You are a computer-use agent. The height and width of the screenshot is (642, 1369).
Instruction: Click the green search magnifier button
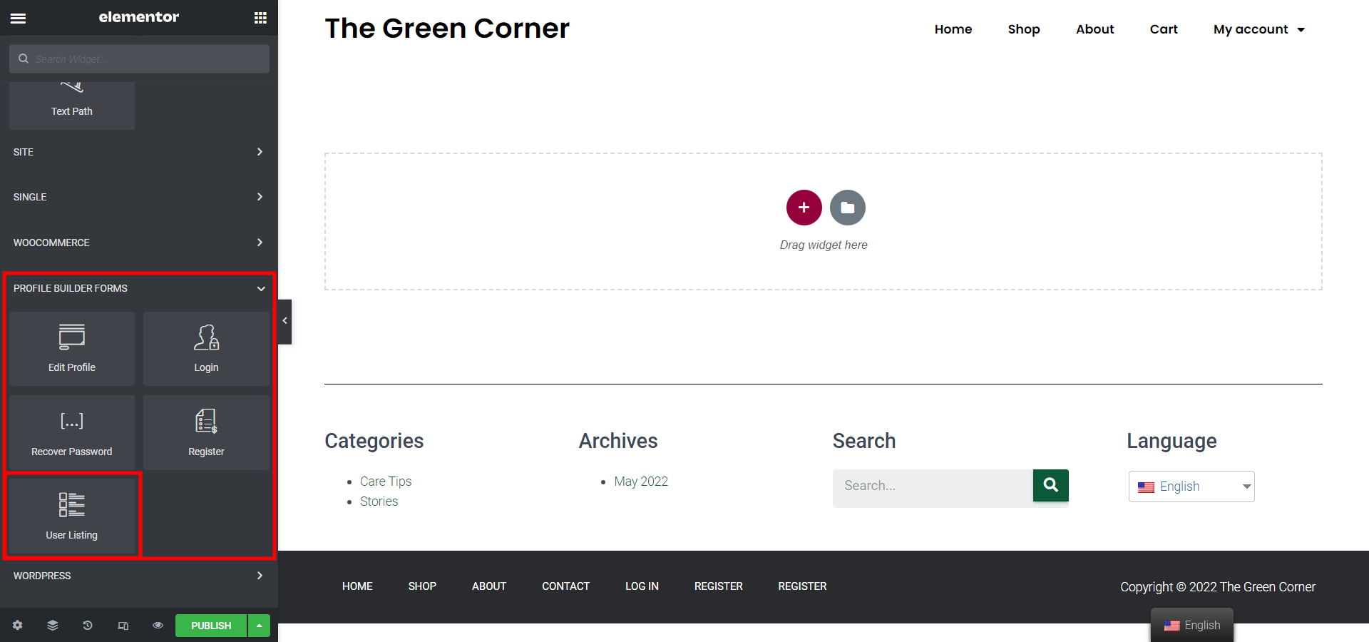1050,485
